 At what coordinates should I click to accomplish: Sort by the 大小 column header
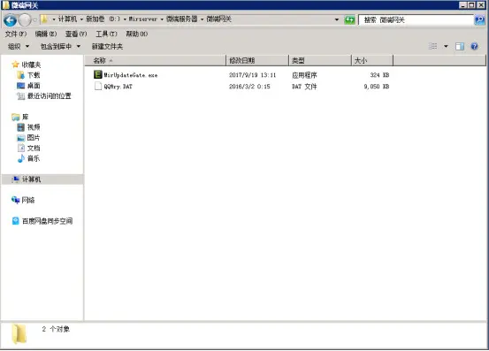click(x=372, y=60)
